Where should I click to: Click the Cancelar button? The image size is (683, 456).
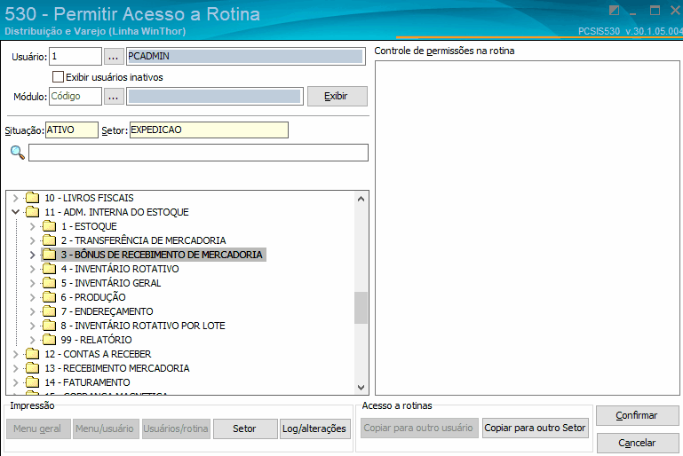[x=638, y=443]
